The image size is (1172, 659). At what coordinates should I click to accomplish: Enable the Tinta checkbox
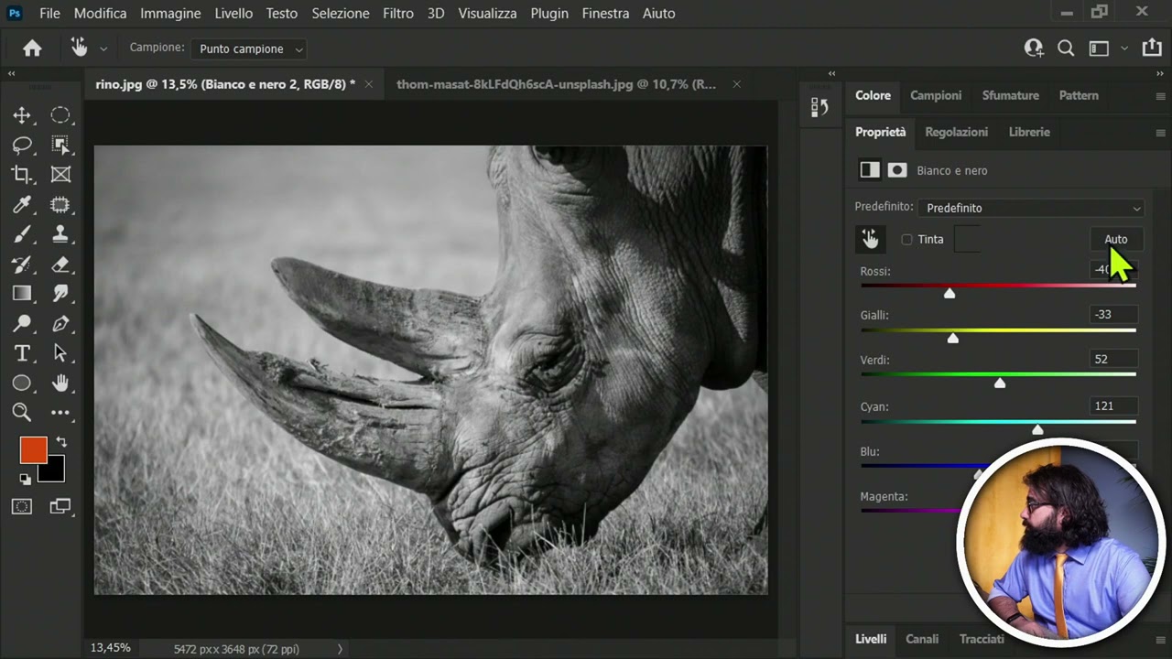906,240
